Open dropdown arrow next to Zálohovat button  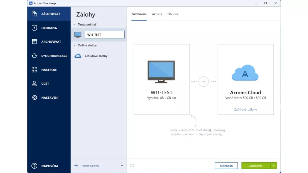274,166
